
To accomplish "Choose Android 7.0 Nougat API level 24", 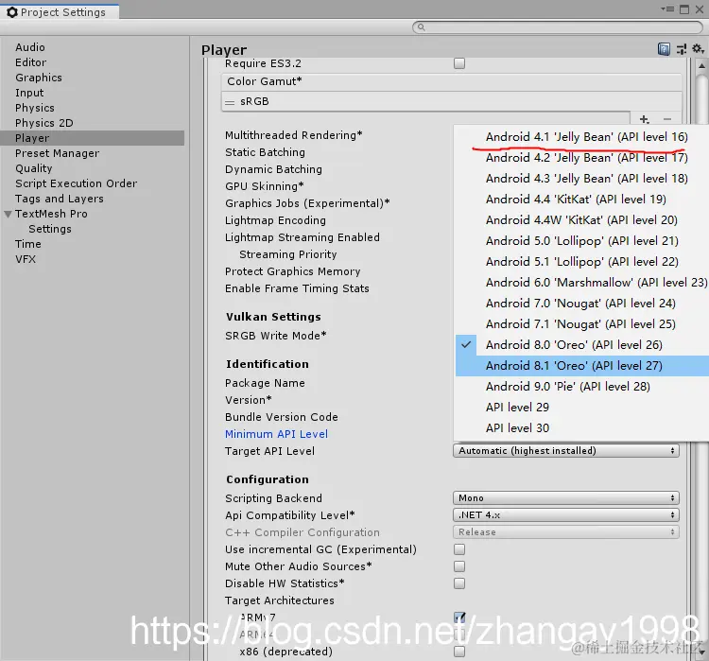I will click(x=582, y=304).
